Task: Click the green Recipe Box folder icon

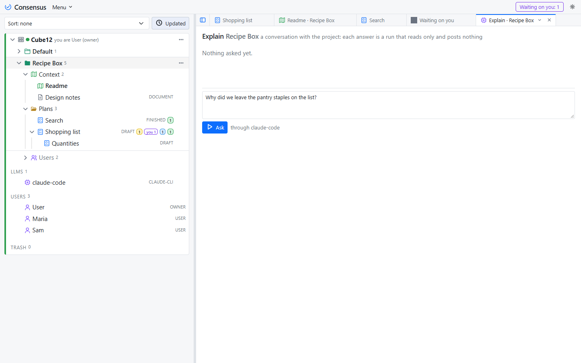Action: 27,63
